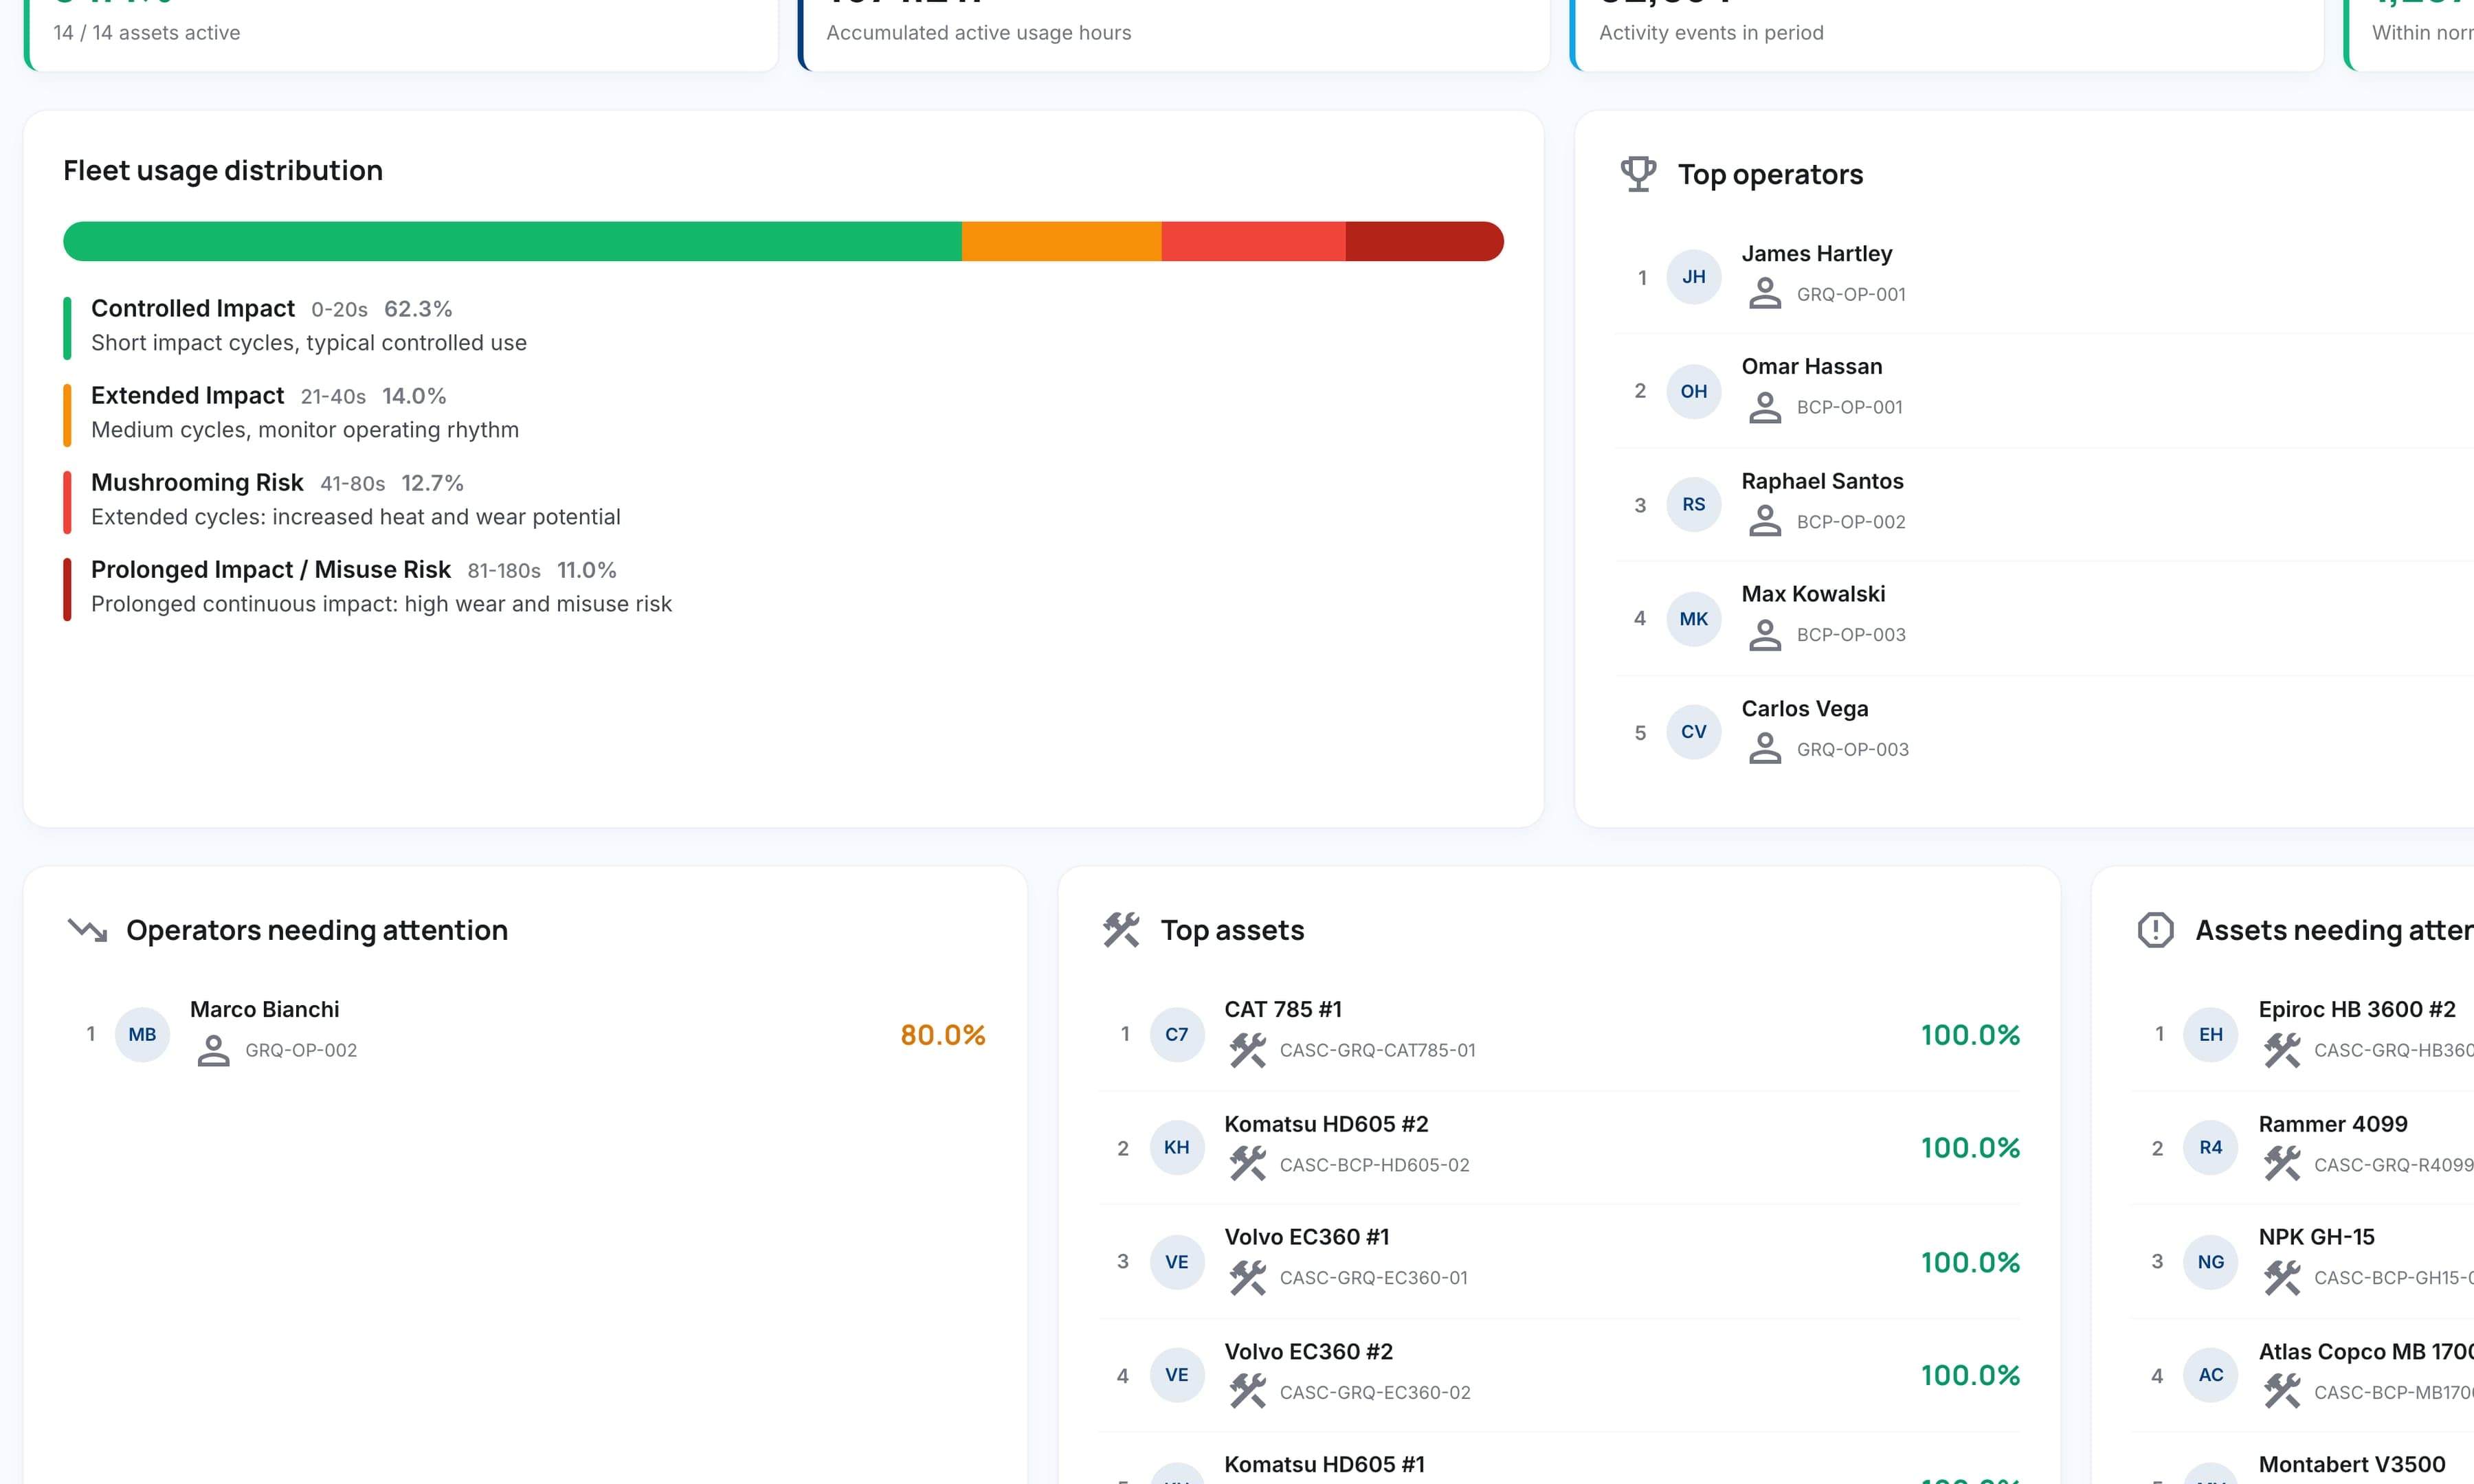Viewport: 2474px width, 1484px height.
Task: Open Max Kowalski's operator entry
Action: click(2044, 619)
